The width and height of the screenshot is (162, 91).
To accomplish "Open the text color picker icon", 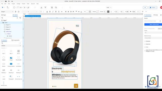I will (x=47, y=12).
